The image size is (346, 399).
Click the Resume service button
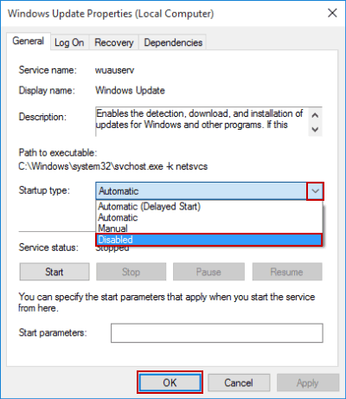287,272
